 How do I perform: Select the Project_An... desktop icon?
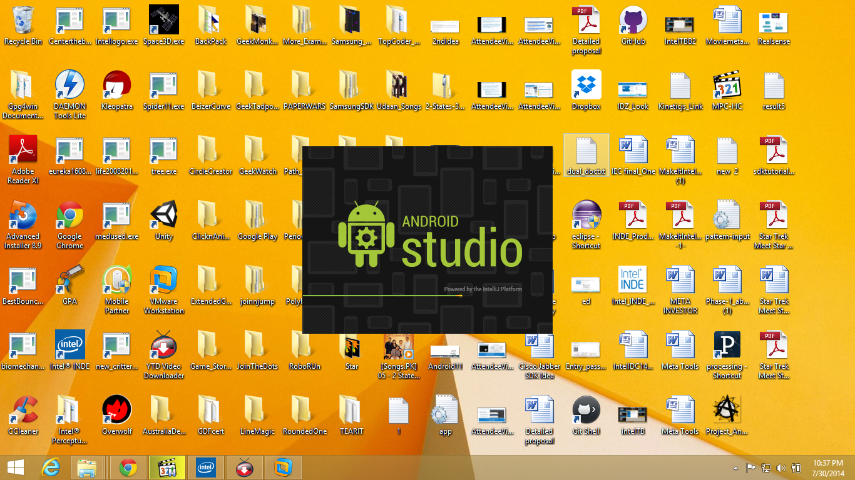coord(727,416)
